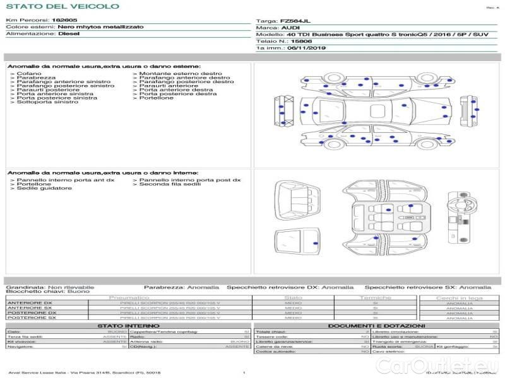Select the 'Porta anteriore destra' entry
The width and height of the screenshot is (505, 378).
click(176, 89)
